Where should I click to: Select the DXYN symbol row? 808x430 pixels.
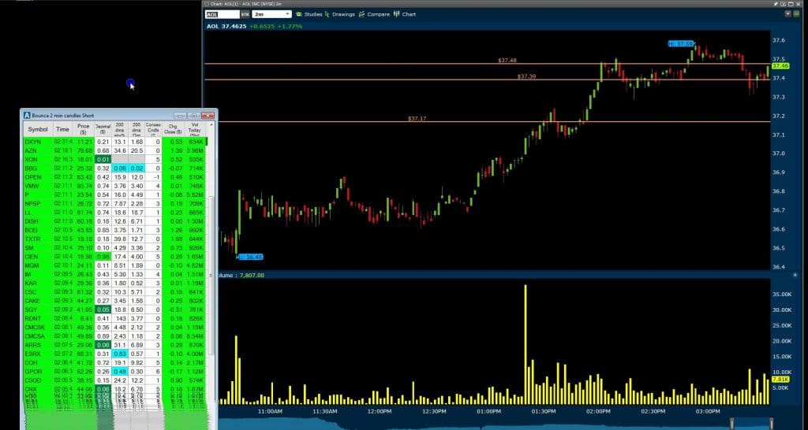coord(115,142)
